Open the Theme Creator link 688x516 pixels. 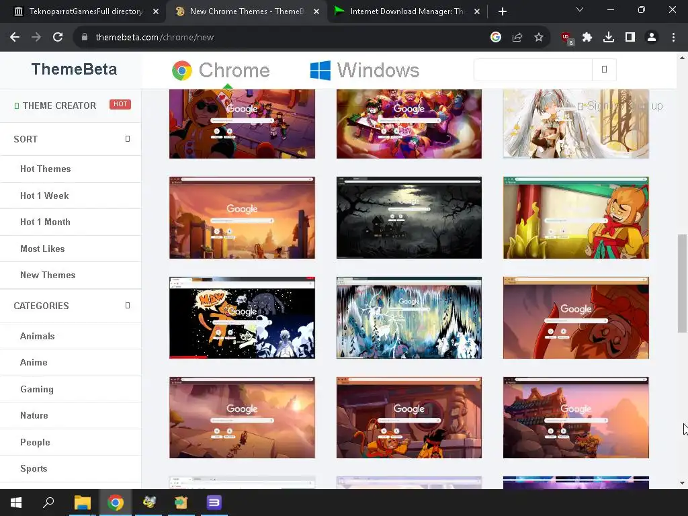coord(59,105)
